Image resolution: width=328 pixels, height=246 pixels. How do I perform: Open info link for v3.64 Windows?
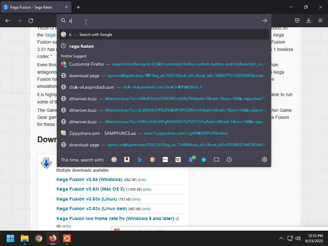click(142, 180)
